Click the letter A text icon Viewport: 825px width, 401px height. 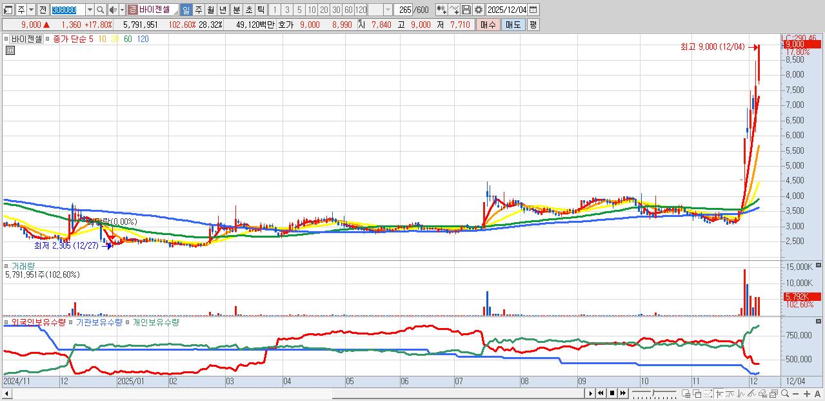pos(818,393)
